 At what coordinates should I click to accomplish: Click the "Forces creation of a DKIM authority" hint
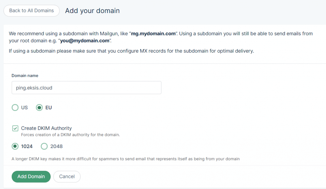coord(70,135)
